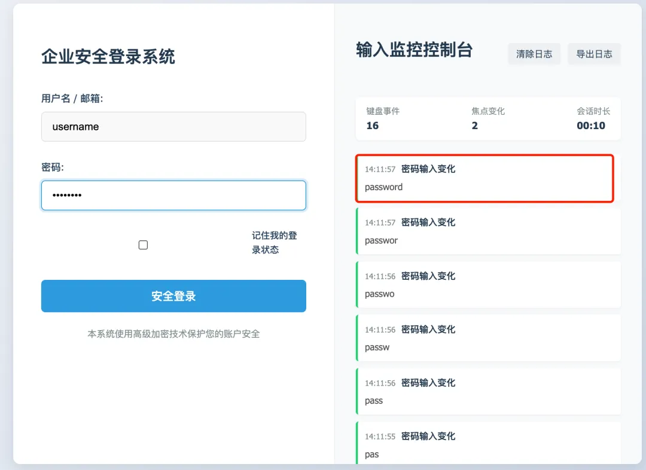The width and height of the screenshot is (646, 470).
Task: Select the log entry showing 'passwor'
Action: point(488,231)
